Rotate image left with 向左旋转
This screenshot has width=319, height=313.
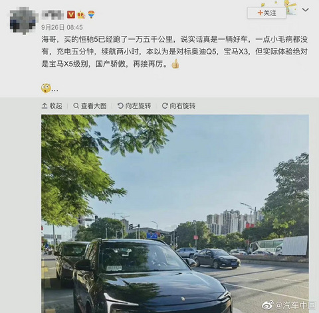(134, 106)
